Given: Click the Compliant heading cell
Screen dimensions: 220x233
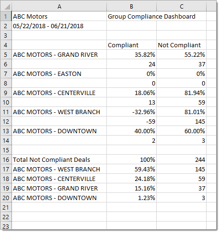Looking at the screenshot, I should click(x=131, y=45).
